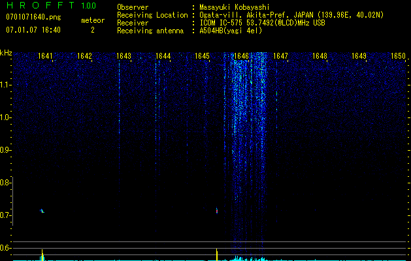Click the 1648 time axis marker
The width and height of the screenshot is (411, 261).
pos(320,56)
